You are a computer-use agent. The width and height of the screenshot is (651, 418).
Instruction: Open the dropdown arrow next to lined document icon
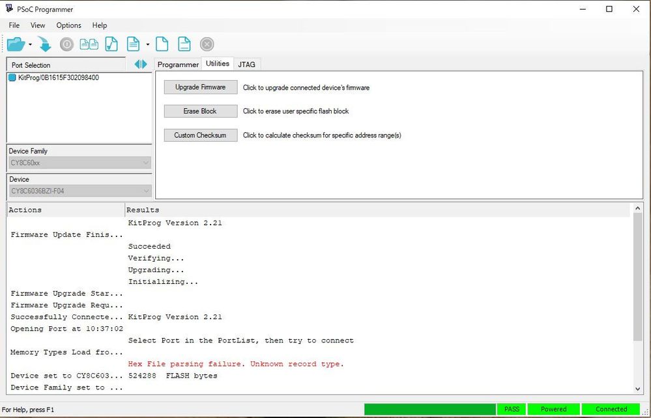pyautogui.click(x=147, y=44)
